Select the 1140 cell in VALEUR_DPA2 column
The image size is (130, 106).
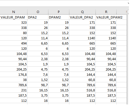(82, 38)
